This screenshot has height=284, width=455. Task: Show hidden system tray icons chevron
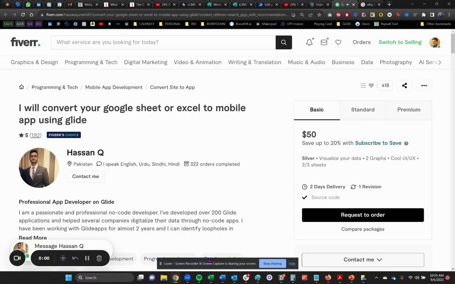point(376,278)
